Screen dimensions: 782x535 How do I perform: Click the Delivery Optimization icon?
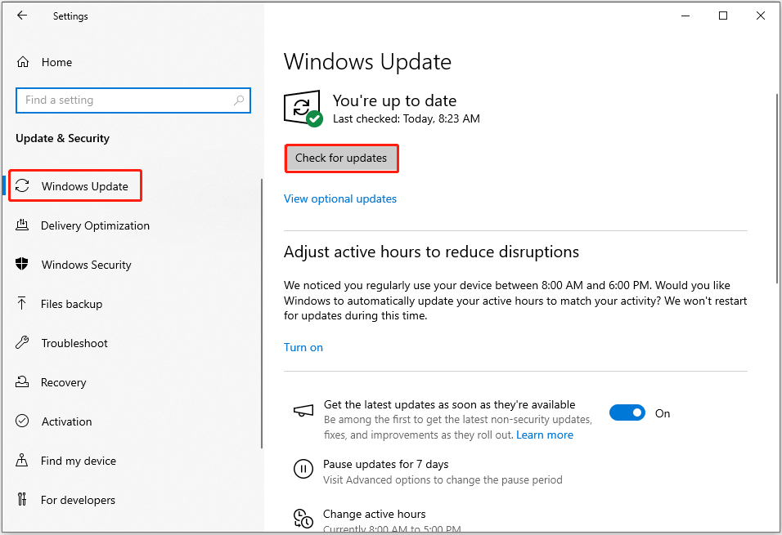point(23,225)
